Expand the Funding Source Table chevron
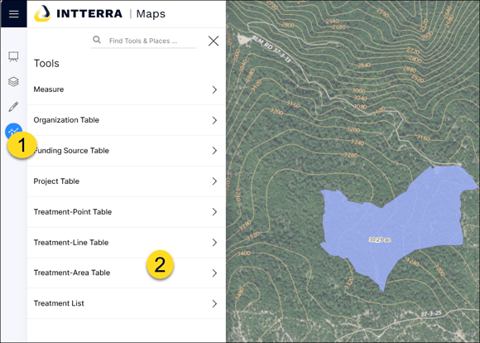This screenshot has height=343, width=480. click(x=214, y=151)
